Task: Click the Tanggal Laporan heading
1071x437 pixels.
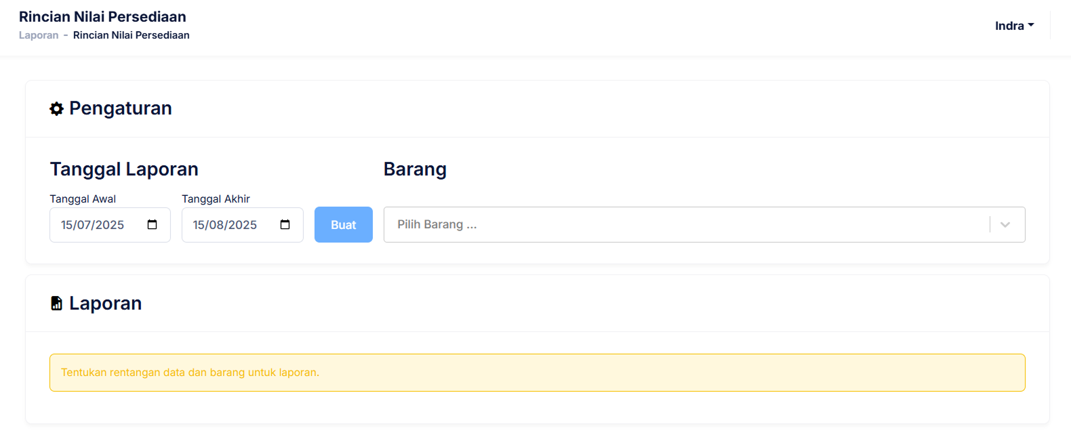Action: [x=124, y=169]
